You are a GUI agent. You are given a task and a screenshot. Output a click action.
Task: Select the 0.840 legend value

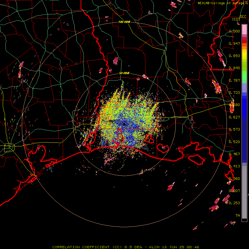pos(234,68)
